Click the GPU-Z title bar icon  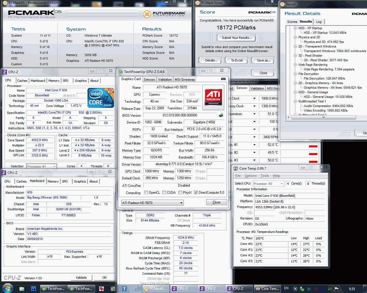pyautogui.click(x=121, y=72)
